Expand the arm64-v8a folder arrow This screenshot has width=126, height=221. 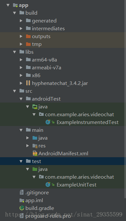click(21, 60)
